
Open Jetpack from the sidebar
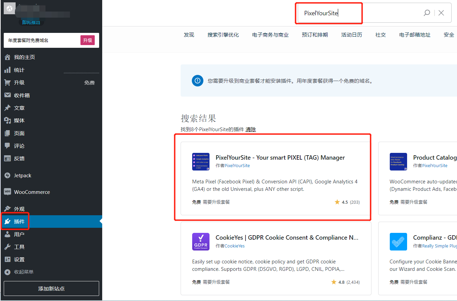(x=22, y=176)
